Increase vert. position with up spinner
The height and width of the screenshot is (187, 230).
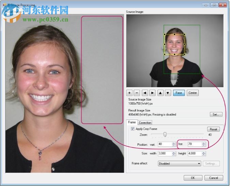[174, 143]
